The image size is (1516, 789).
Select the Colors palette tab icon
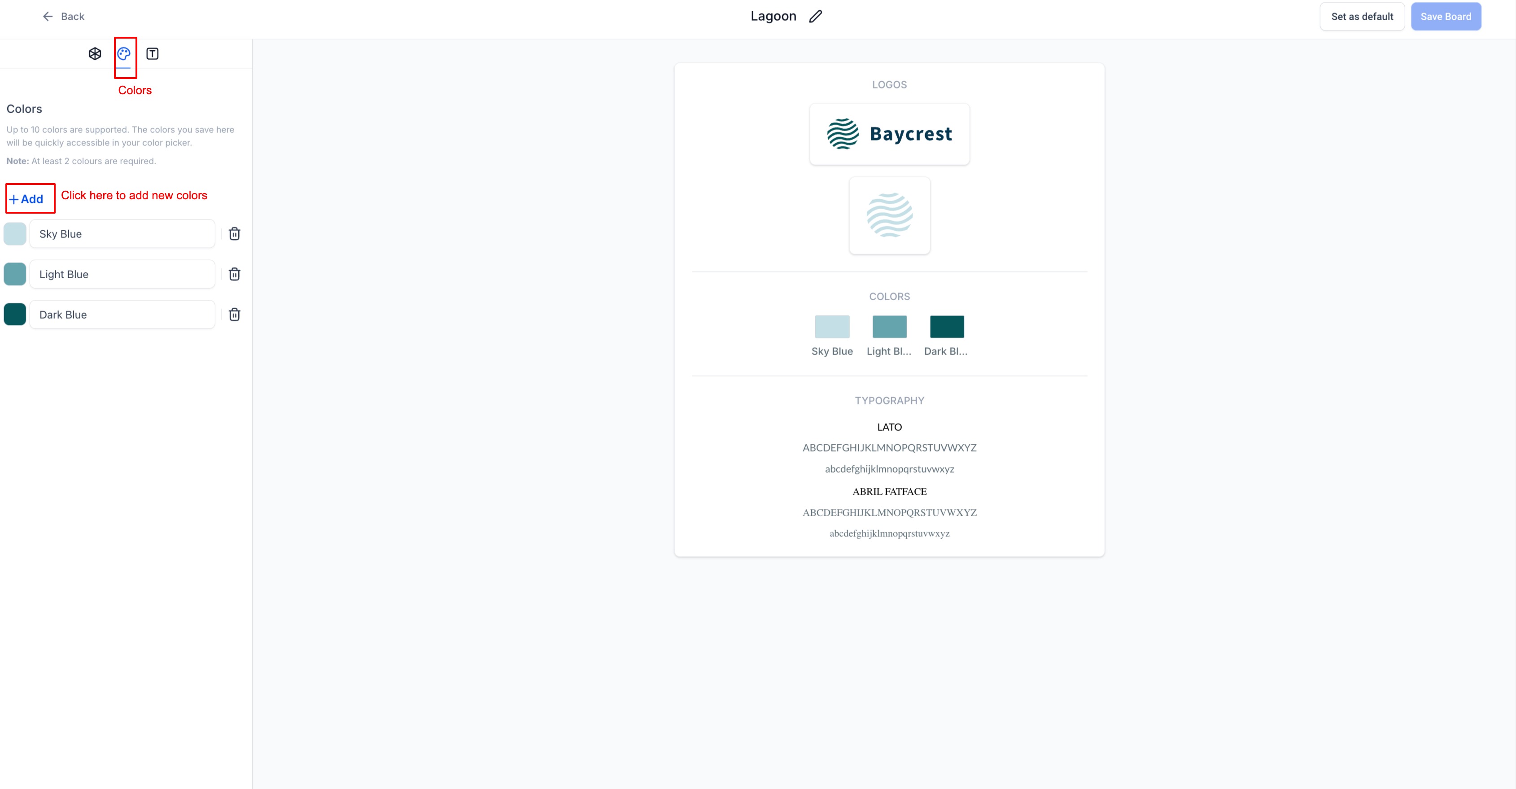(x=123, y=53)
